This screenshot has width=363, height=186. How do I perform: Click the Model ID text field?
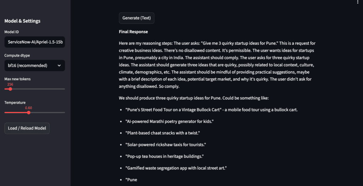(x=34, y=43)
